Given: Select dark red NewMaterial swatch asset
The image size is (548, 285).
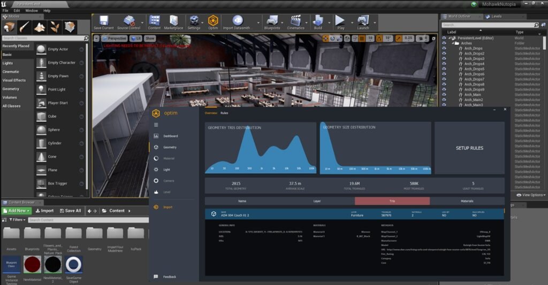Looking at the screenshot, I should 32,264.
